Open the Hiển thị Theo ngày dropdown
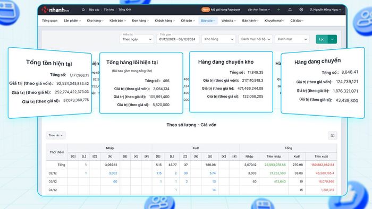372x209 pixels. click(137, 39)
